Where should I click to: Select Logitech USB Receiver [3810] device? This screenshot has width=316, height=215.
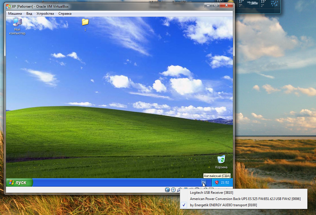click(x=244, y=193)
